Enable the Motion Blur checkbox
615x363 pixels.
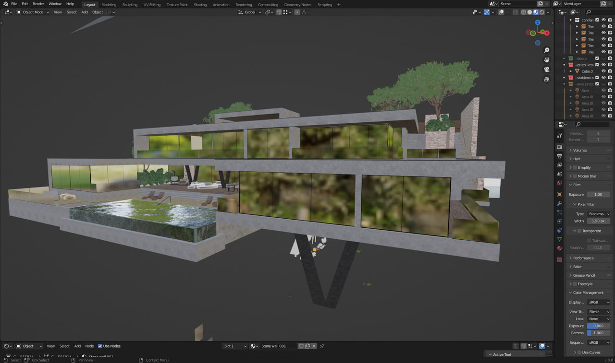[575, 176]
